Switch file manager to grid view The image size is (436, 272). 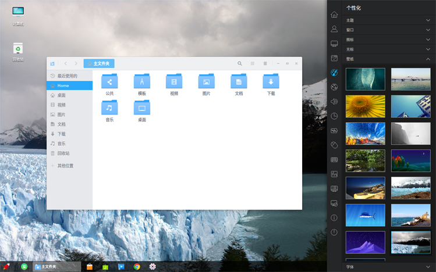coord(253,63)
